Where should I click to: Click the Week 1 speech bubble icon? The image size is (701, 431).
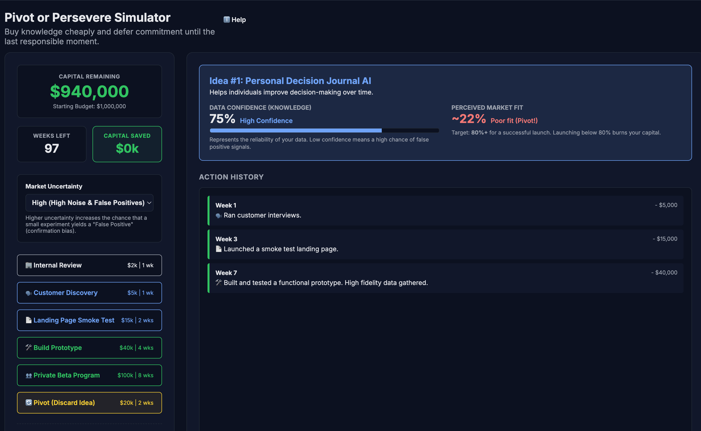[x=218, y=215]
